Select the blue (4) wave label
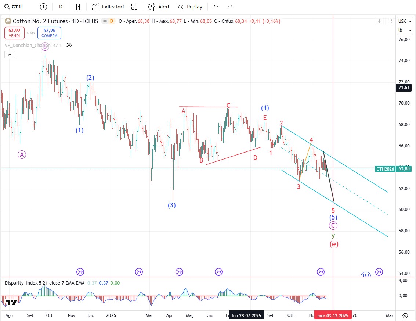This screenshot has width=416, height=321. tap(265, 108)
